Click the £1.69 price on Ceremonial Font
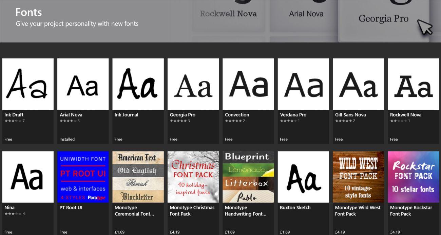Image resolution: width=441 pixels, height=235 pixels. (119, 232)
